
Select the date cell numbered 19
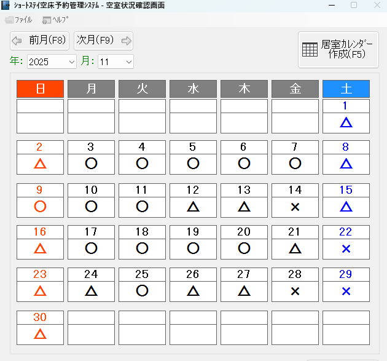click(x=193, y=232)
